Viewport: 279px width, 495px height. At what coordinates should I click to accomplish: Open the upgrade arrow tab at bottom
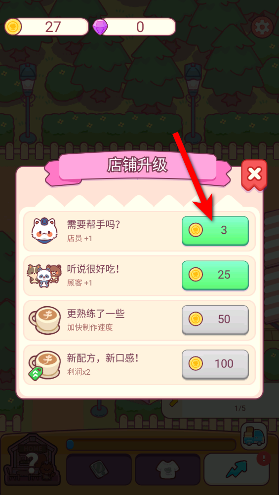point(237,469)
